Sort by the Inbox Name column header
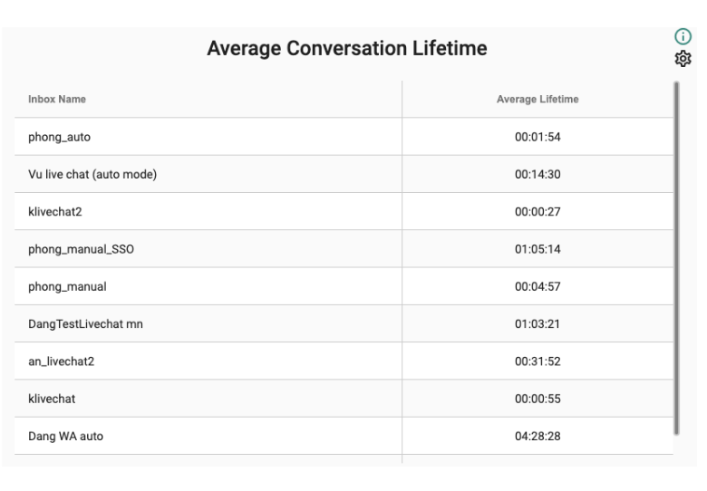This screenshot has height=491, width=707. pyautogui.click(x=57, y=99)
